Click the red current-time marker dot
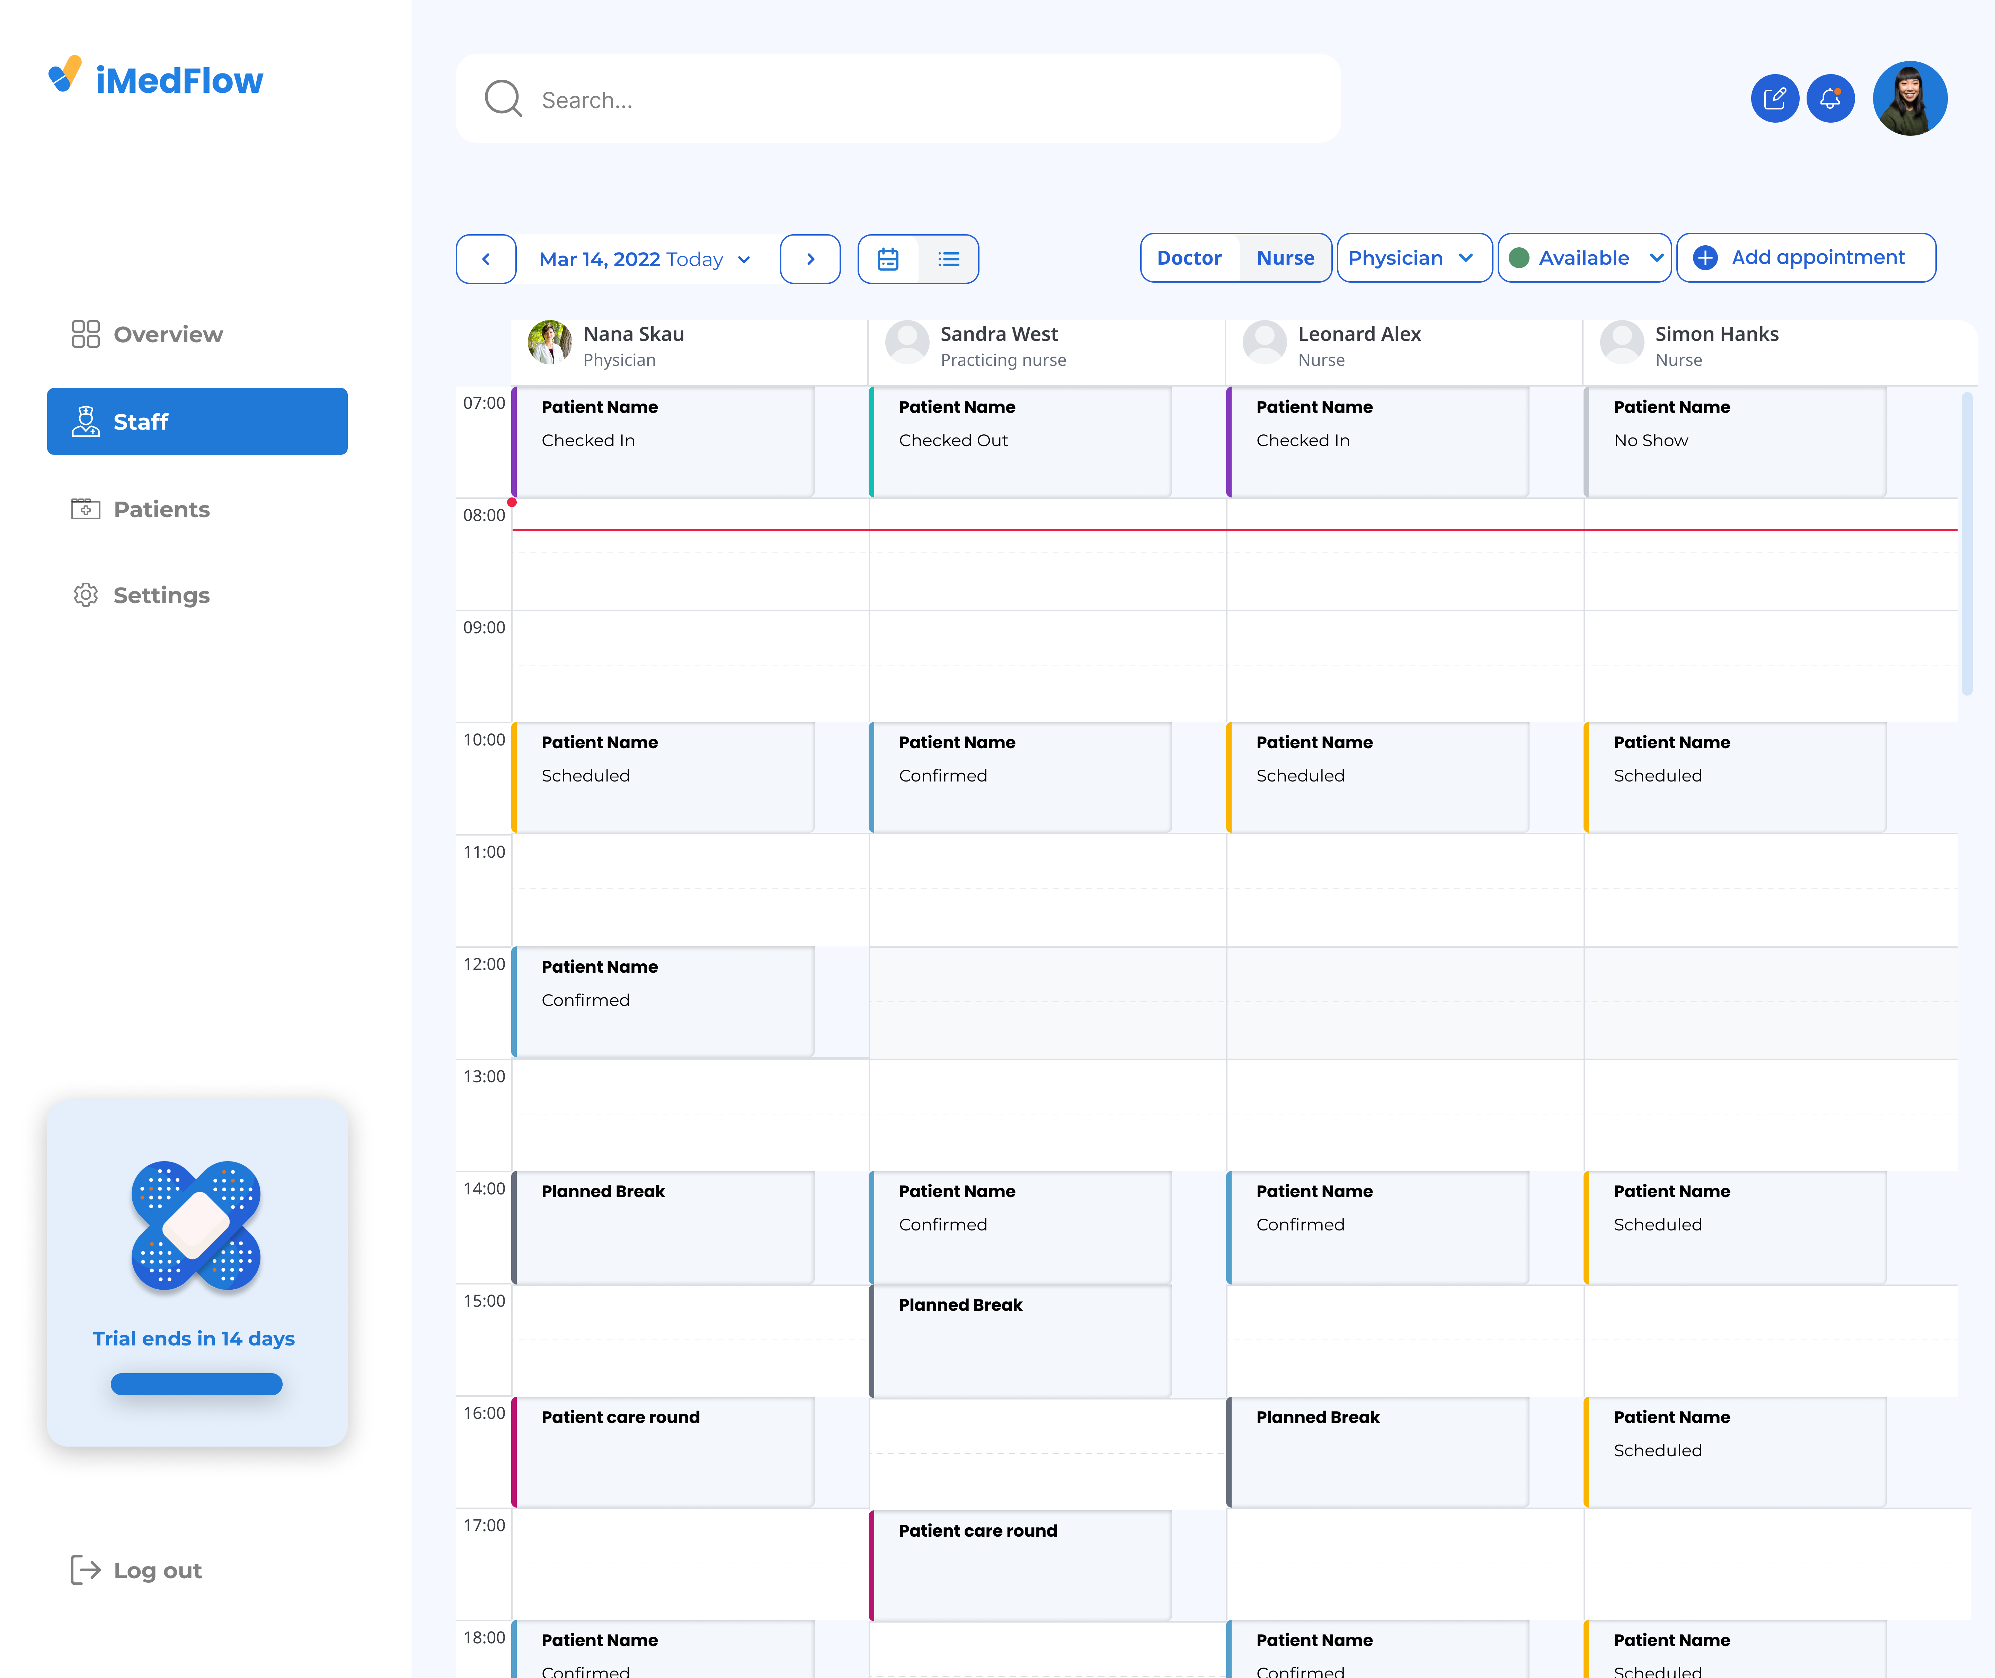Image resolution: width=1995 pixels, height=1678 pixels. pos(512,502)
